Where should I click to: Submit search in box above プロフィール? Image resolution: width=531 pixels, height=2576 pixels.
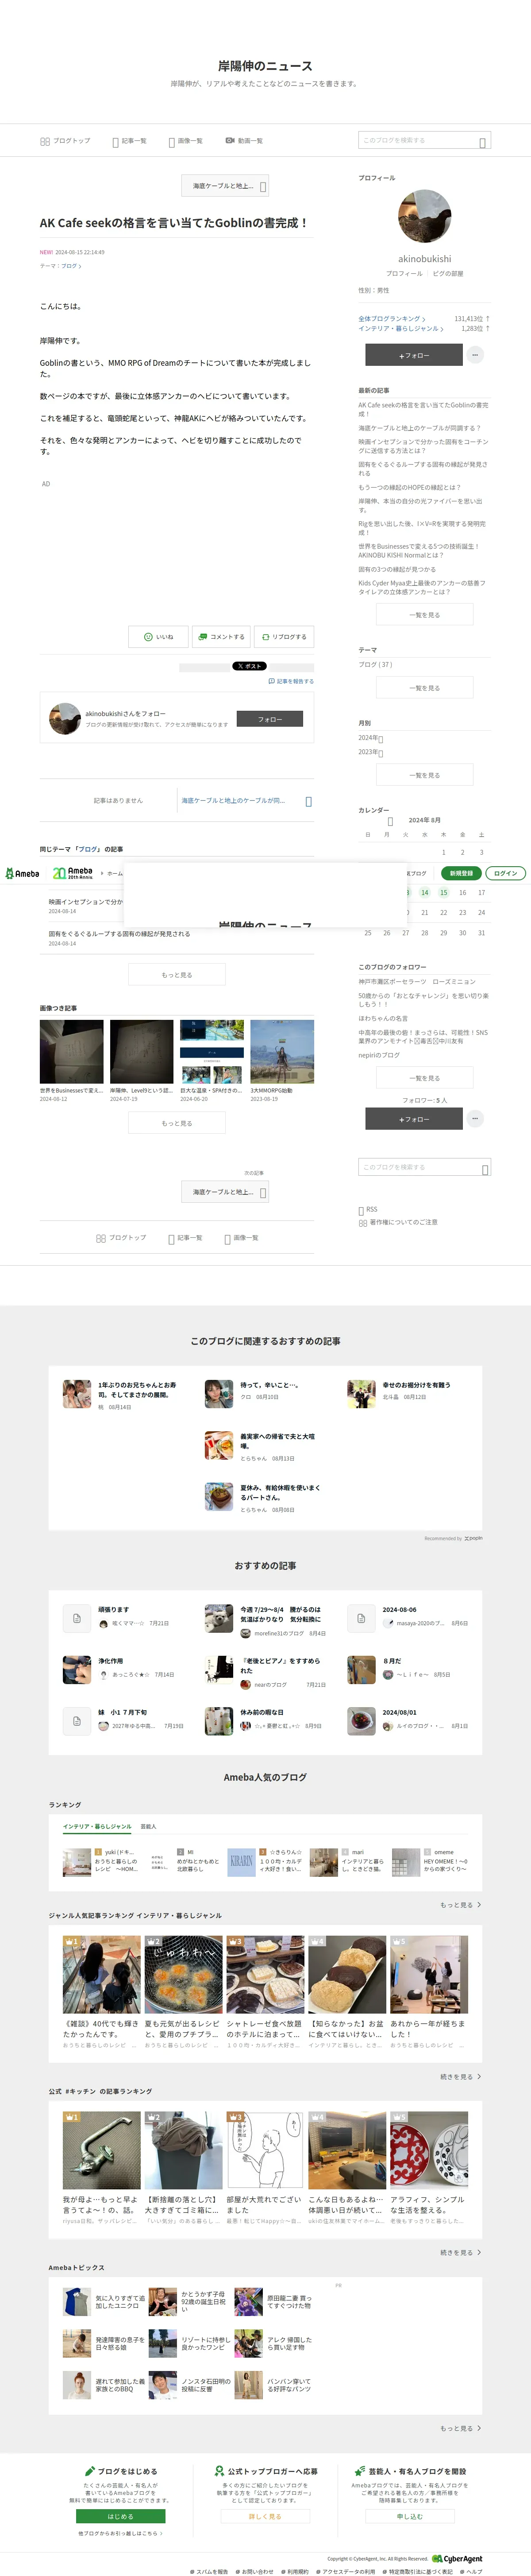point(483,143)
